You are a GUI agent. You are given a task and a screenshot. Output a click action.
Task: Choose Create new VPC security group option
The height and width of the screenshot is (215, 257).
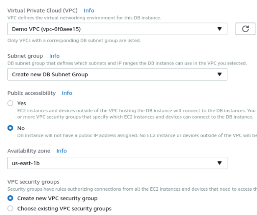[10, 198]
